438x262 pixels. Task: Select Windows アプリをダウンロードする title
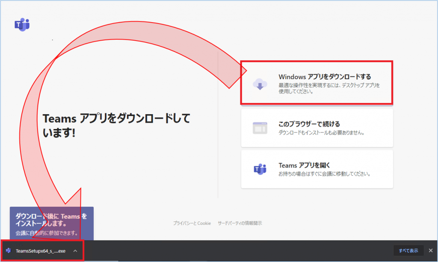click(325, 77)
